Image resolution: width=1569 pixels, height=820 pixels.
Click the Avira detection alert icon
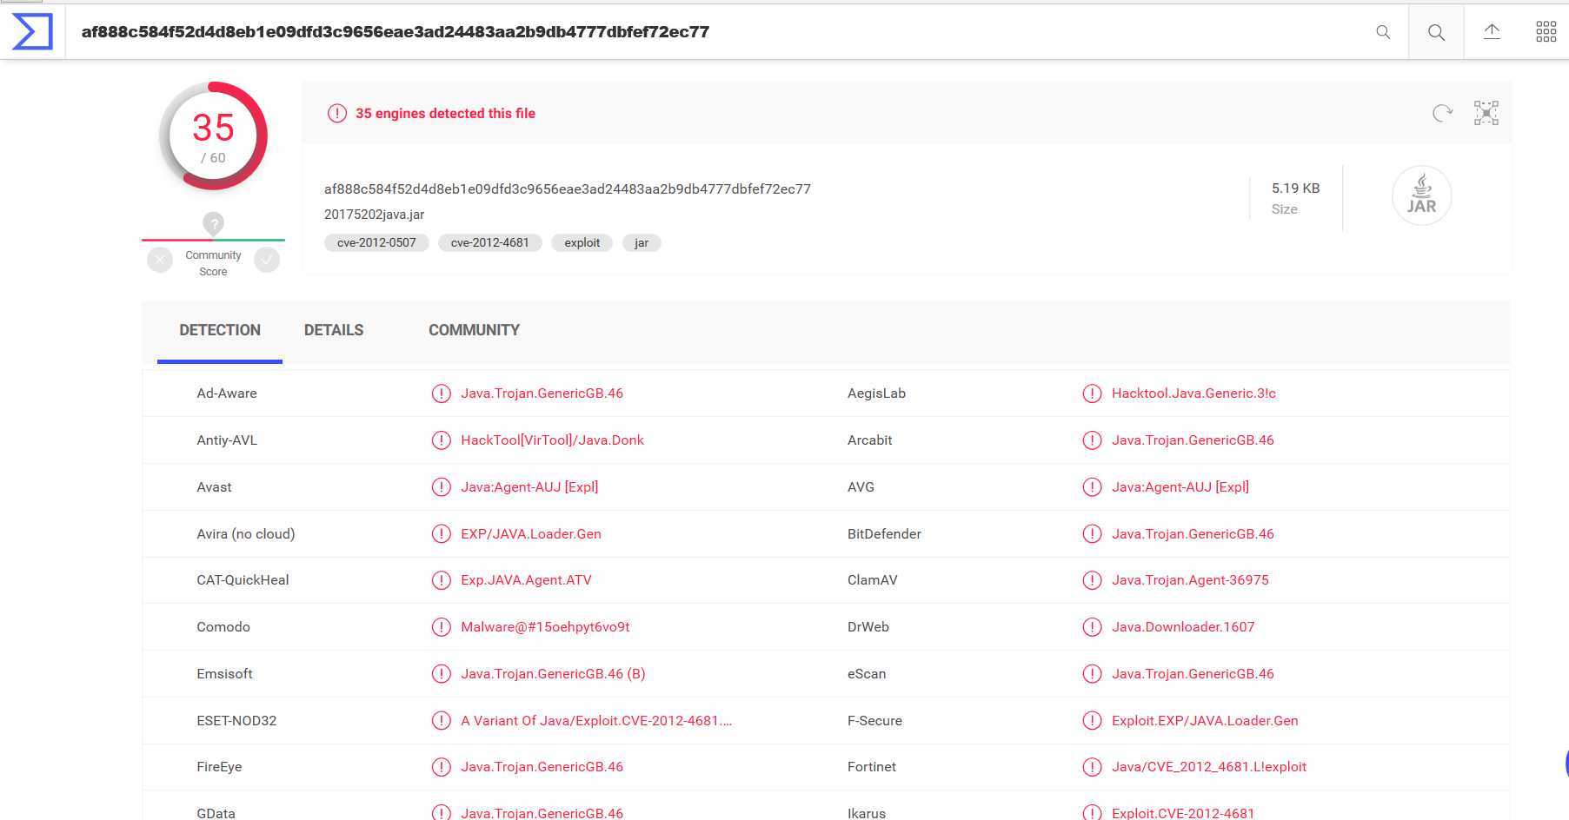pos(442,534)
